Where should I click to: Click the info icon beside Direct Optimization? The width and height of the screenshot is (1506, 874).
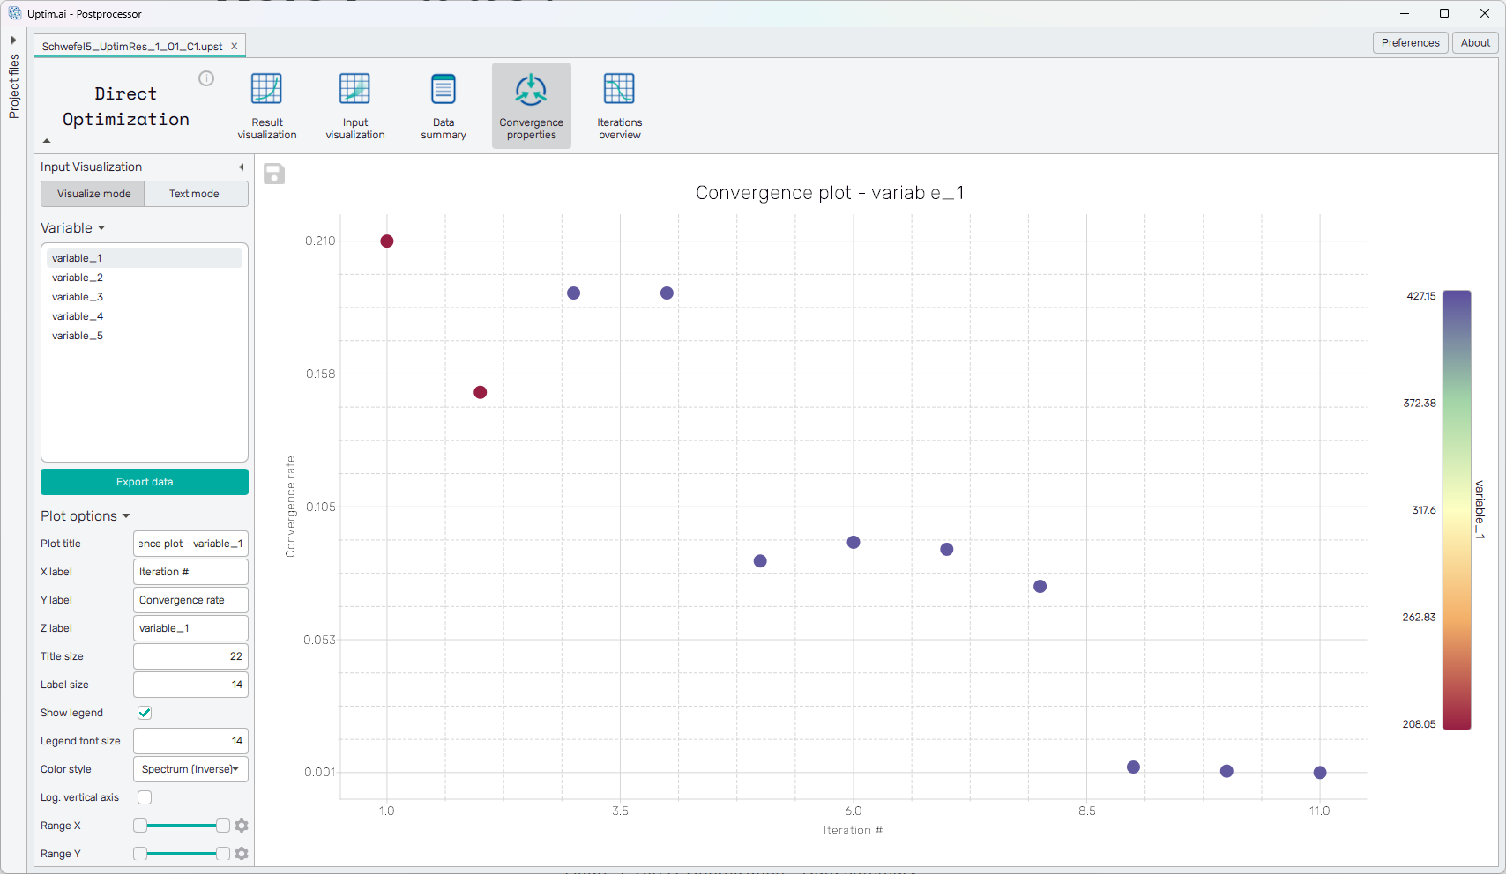pos(206,78)
